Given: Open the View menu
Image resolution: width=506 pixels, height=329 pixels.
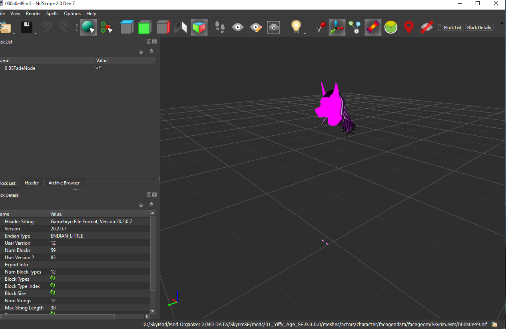Looking at the screenshot, I should (x=15, y=14).
